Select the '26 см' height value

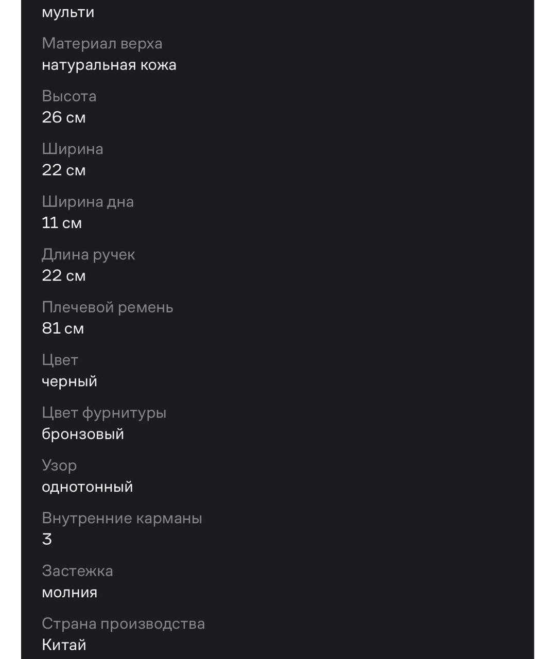[64, 117]
